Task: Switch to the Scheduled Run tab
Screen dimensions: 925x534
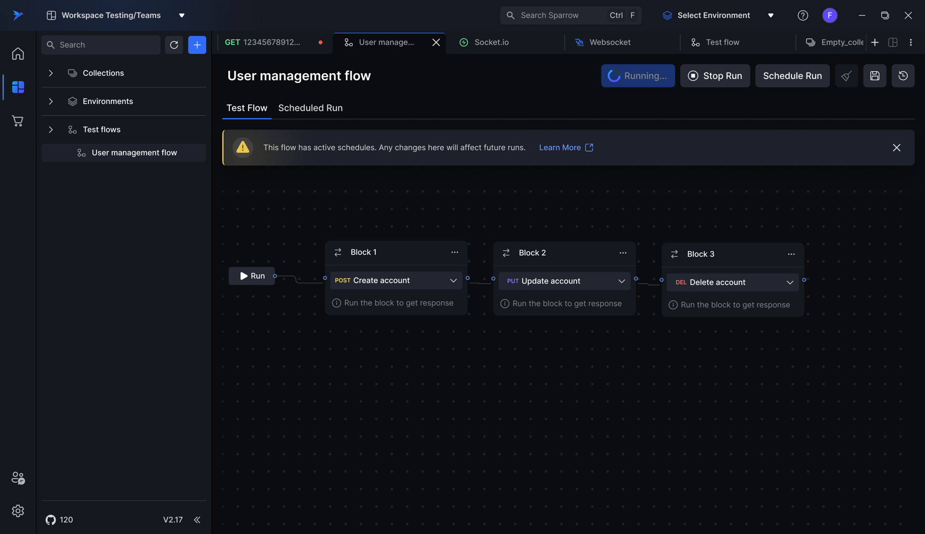Action: (x=310, y=108)
